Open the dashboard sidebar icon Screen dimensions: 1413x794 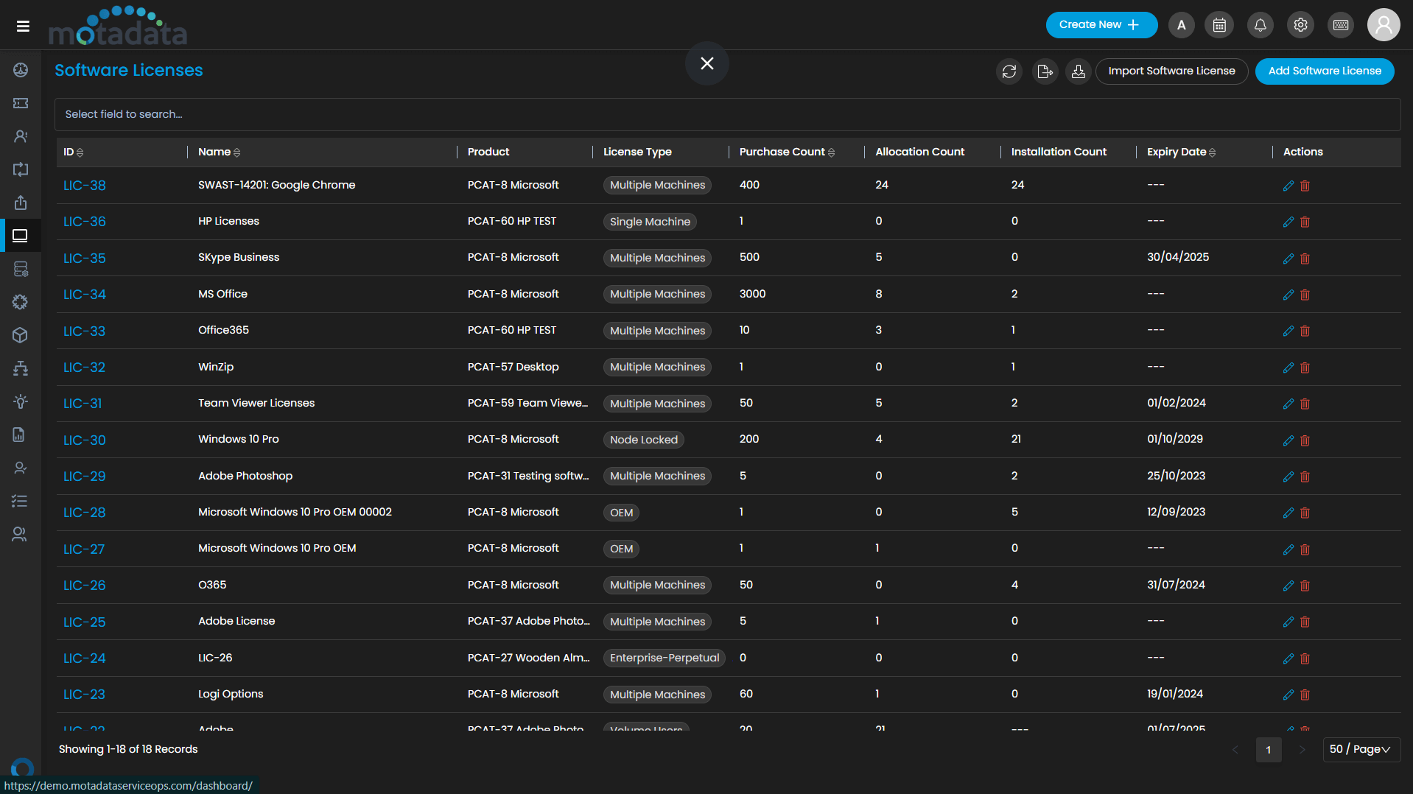pos(21,70)
